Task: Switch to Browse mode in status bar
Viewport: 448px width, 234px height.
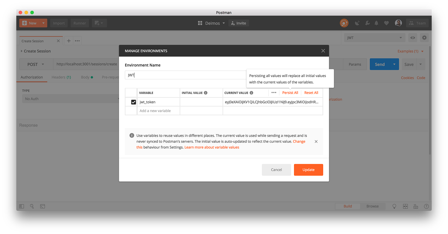Action: pyautogui.click(x=372, y=206)
